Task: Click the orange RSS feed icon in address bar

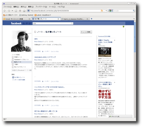Action: [102, 10]
